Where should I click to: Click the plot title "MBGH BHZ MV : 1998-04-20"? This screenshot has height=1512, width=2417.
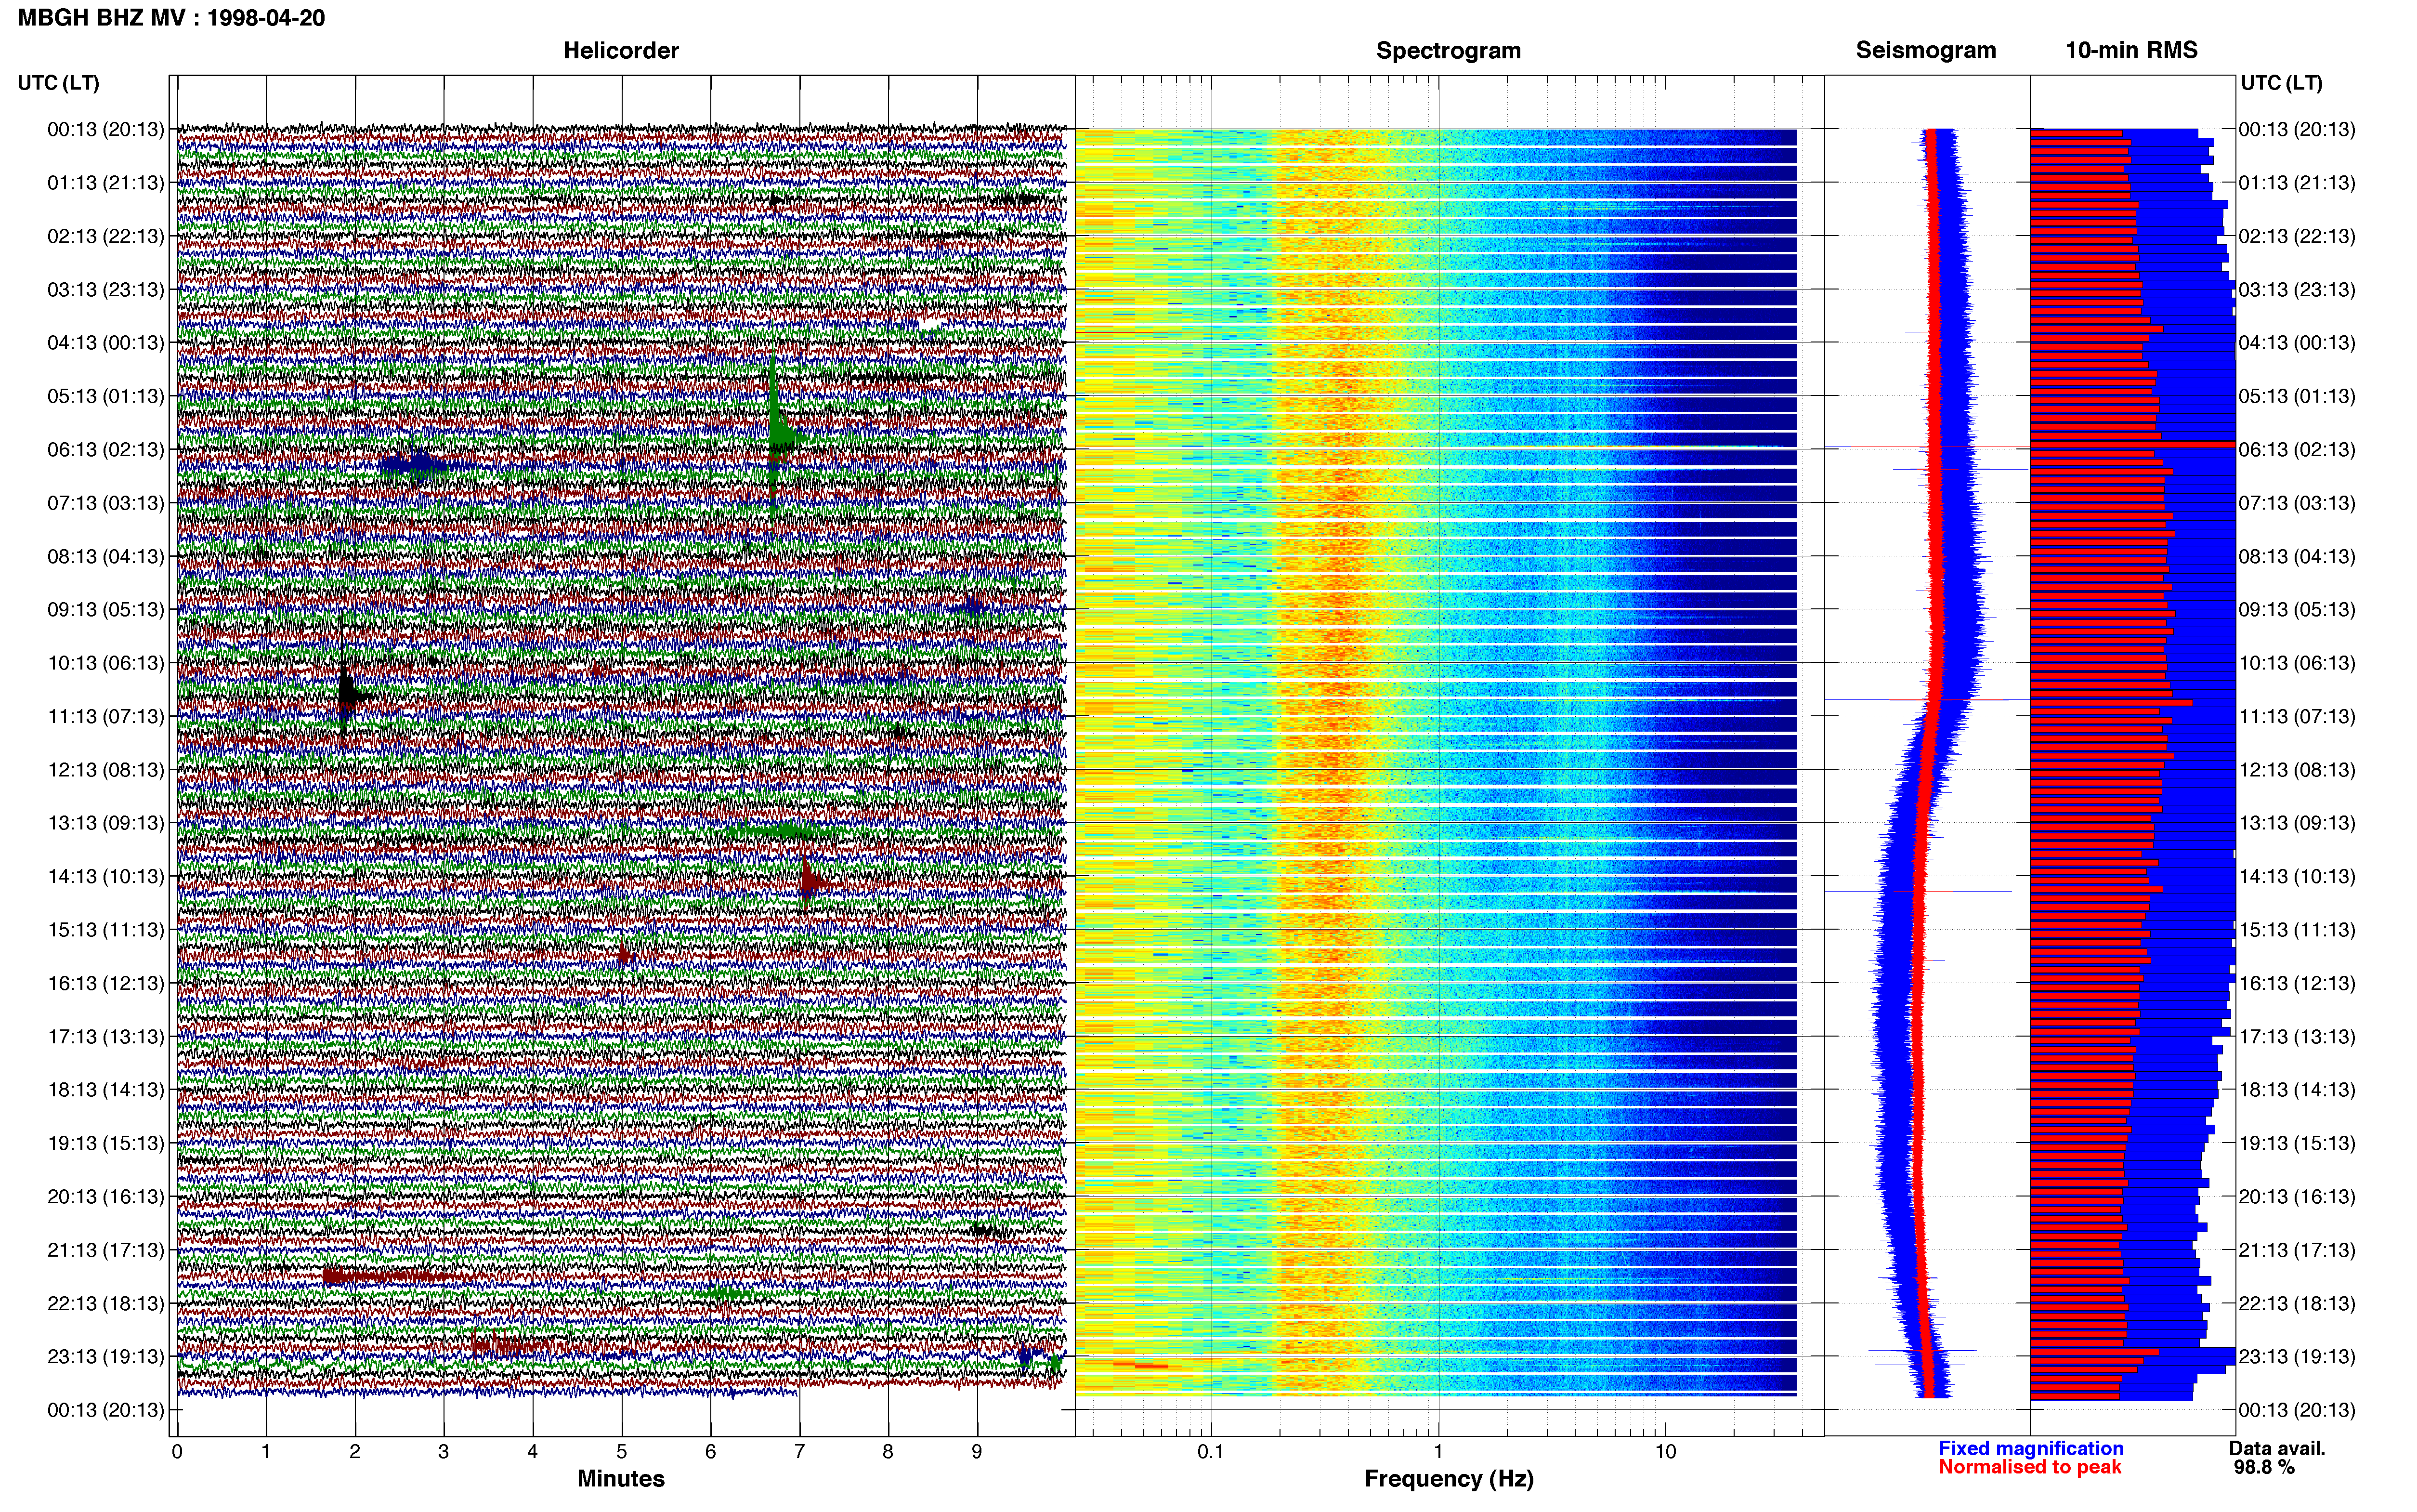coord(171,18)
